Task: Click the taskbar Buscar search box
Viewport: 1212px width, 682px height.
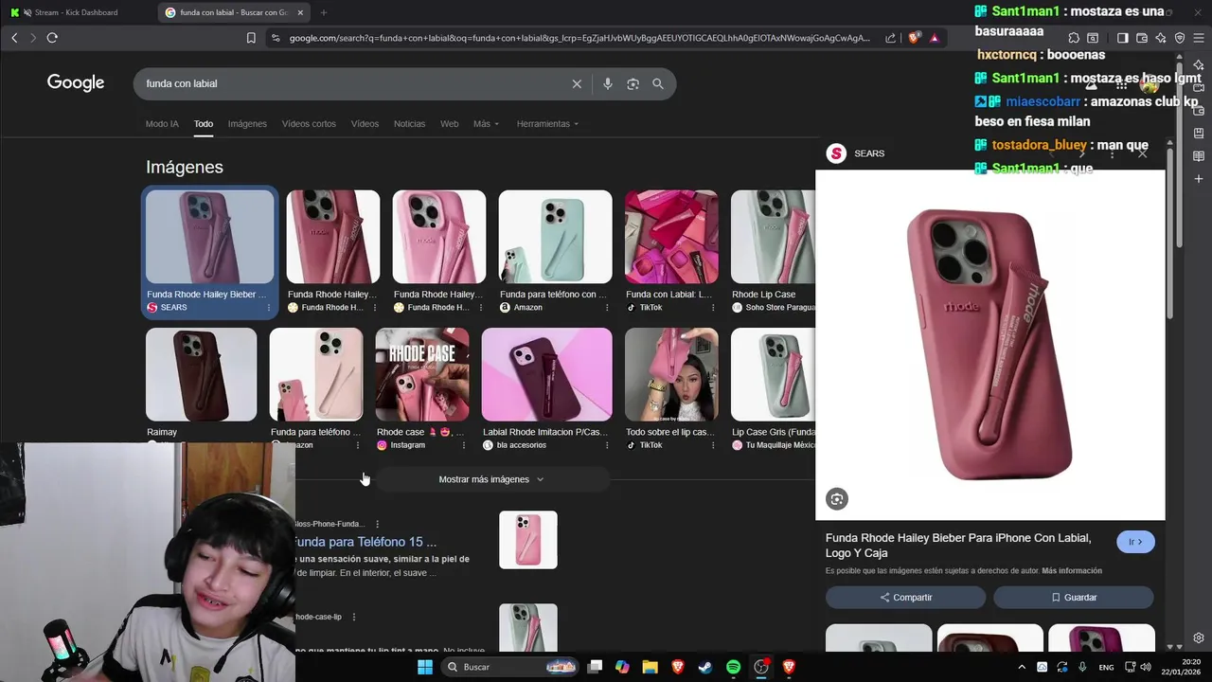Action: [511, 667]
